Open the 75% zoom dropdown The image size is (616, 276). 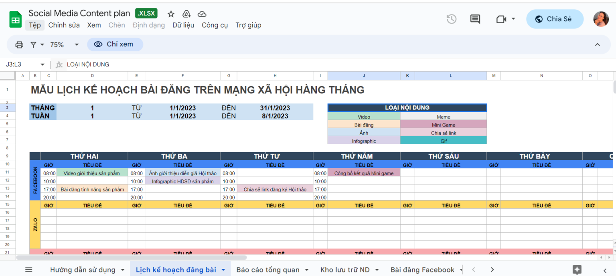[76, 44]
